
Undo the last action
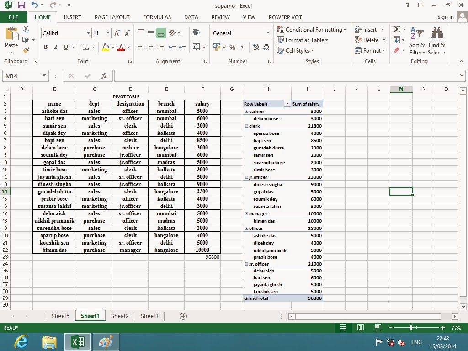coord(35,5)
